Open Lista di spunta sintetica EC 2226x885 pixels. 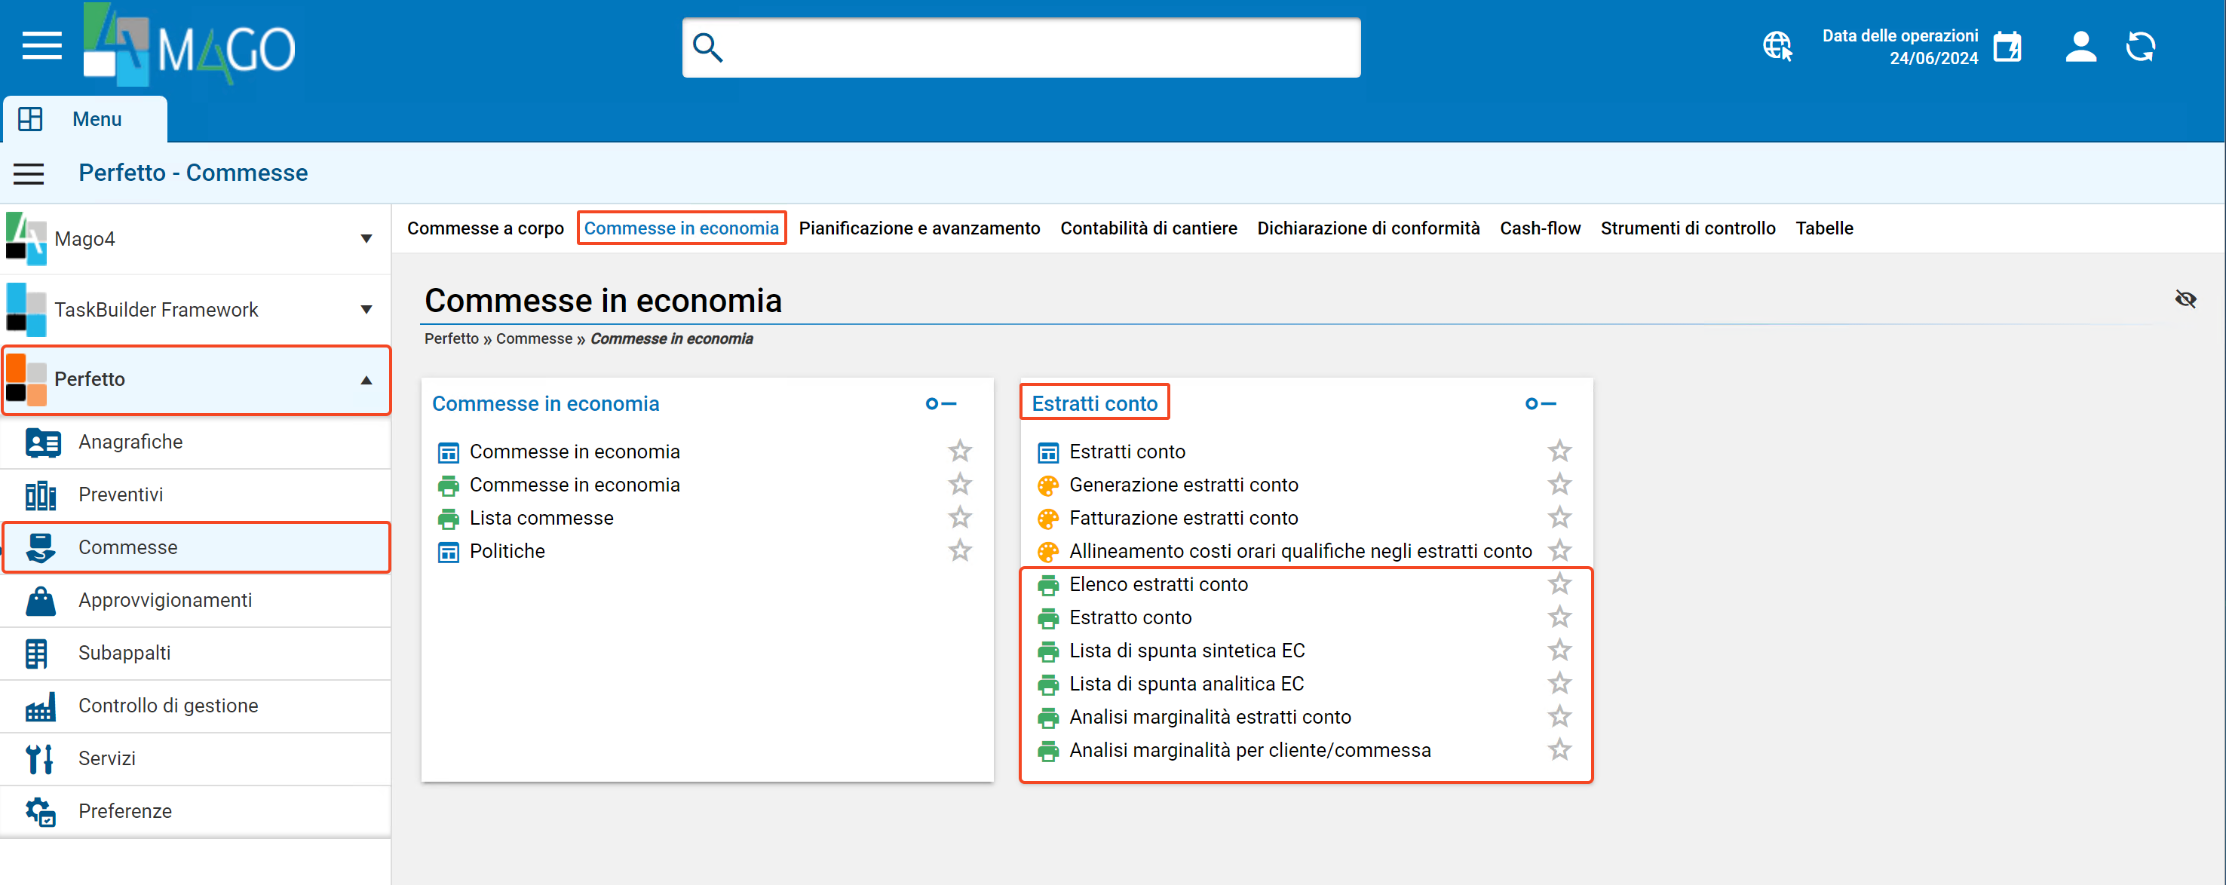[1186, 651]
